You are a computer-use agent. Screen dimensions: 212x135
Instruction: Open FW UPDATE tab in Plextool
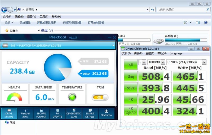tap(58, 113)
